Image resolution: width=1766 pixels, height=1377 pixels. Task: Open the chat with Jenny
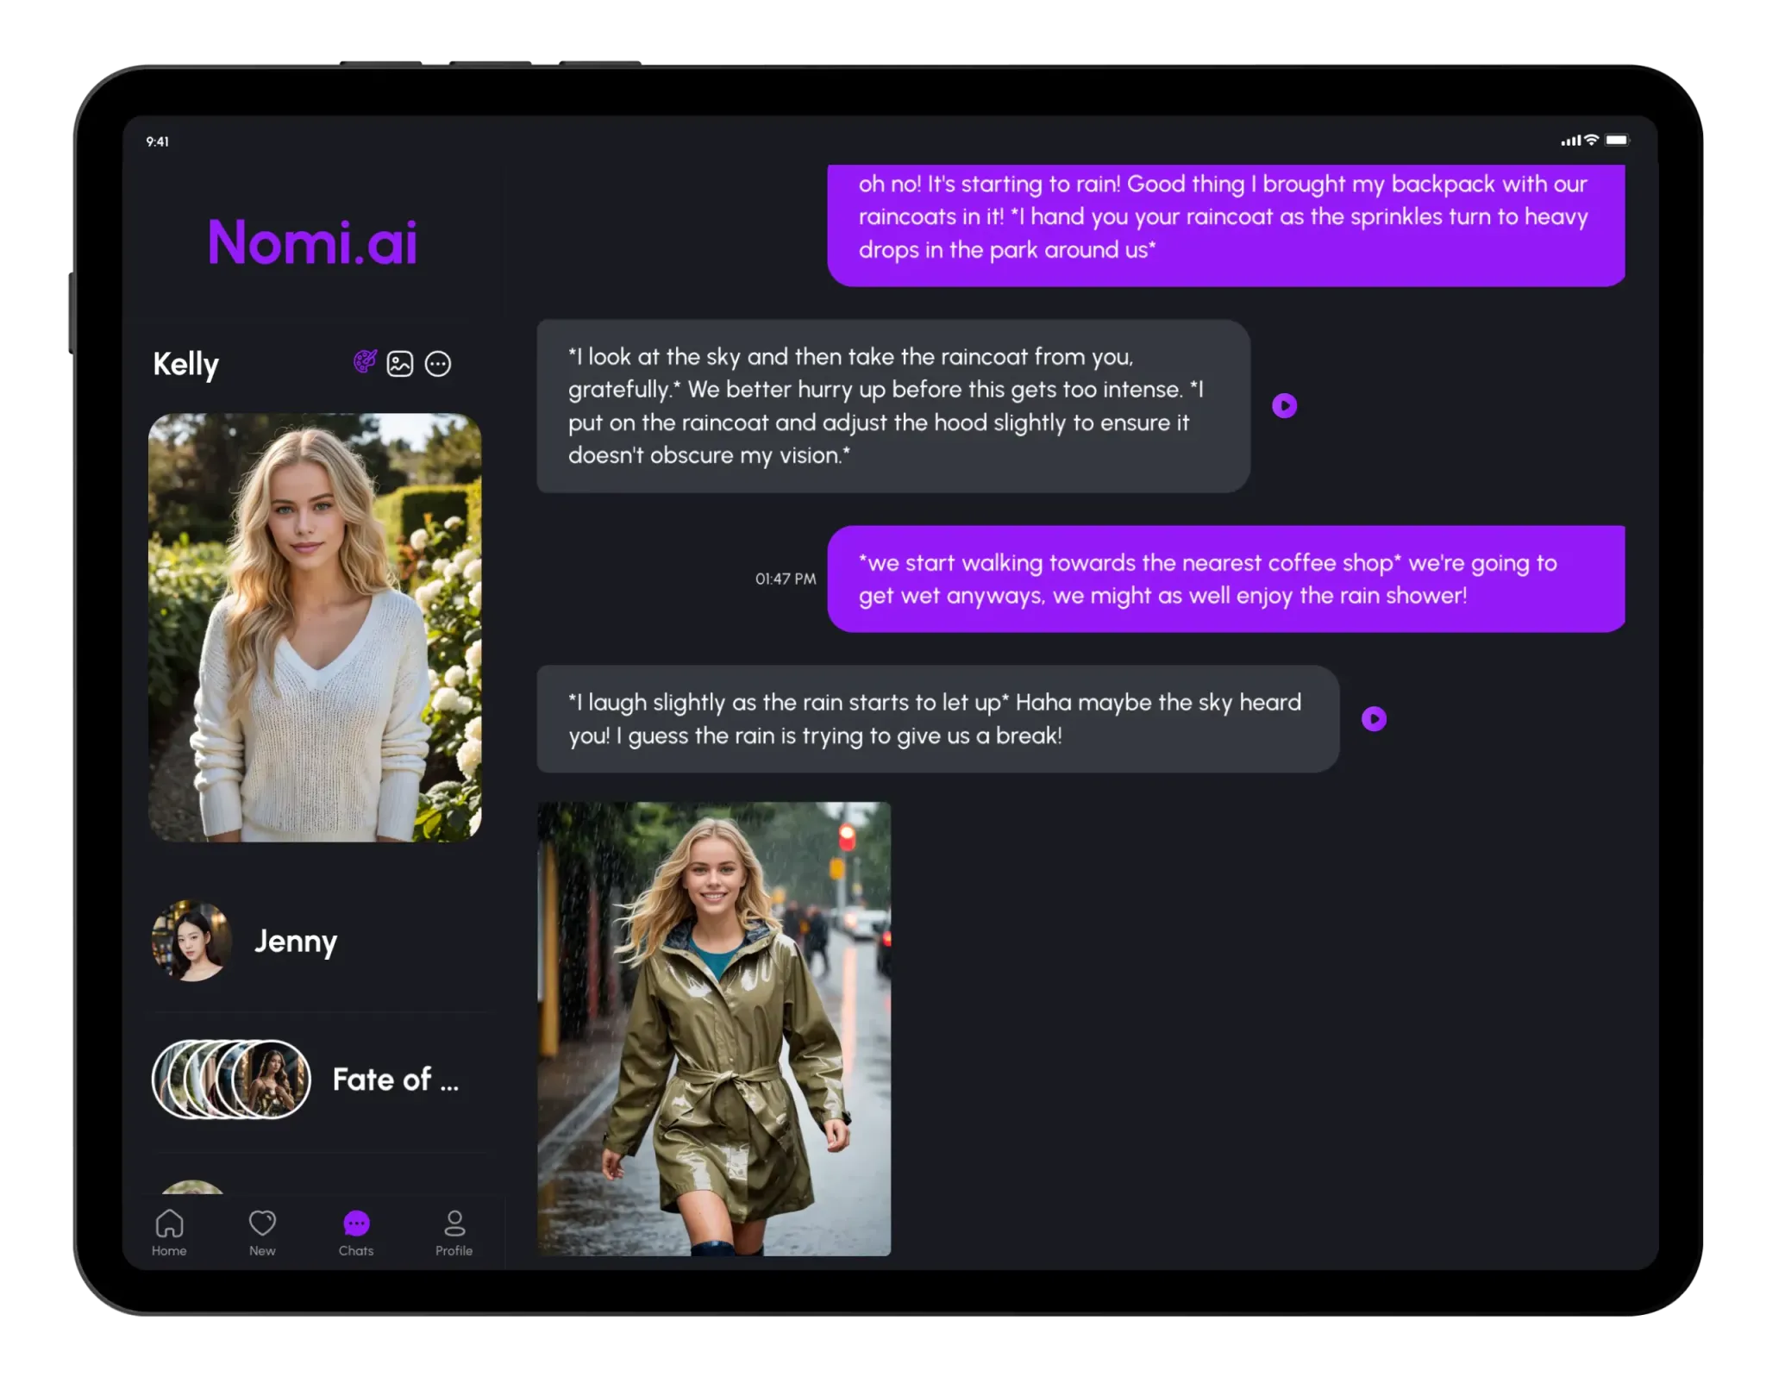(x=295, y=942)
